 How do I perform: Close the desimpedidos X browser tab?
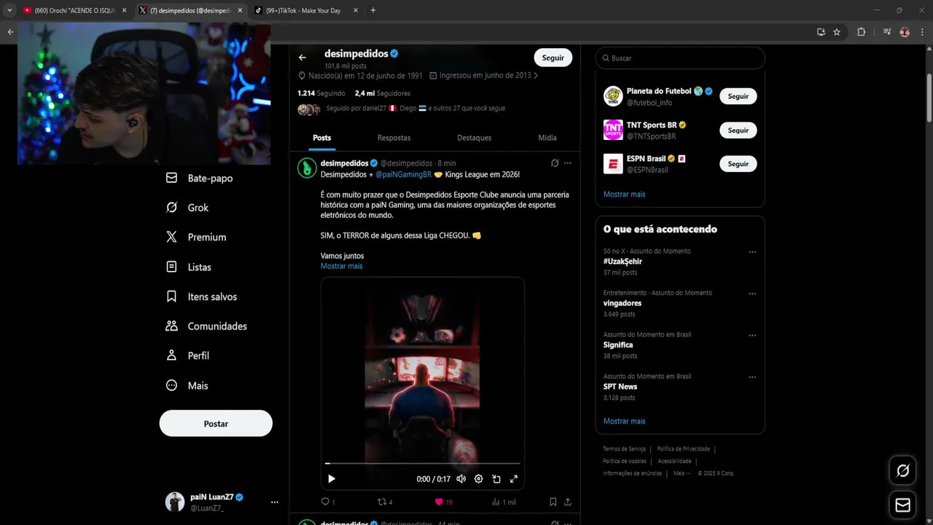pyautogui.click(x=240, y=10)
